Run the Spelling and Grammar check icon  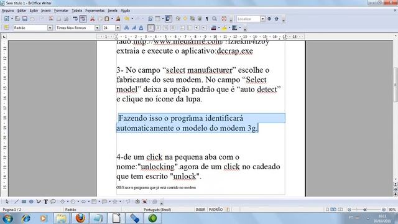(x=75, y=19)
